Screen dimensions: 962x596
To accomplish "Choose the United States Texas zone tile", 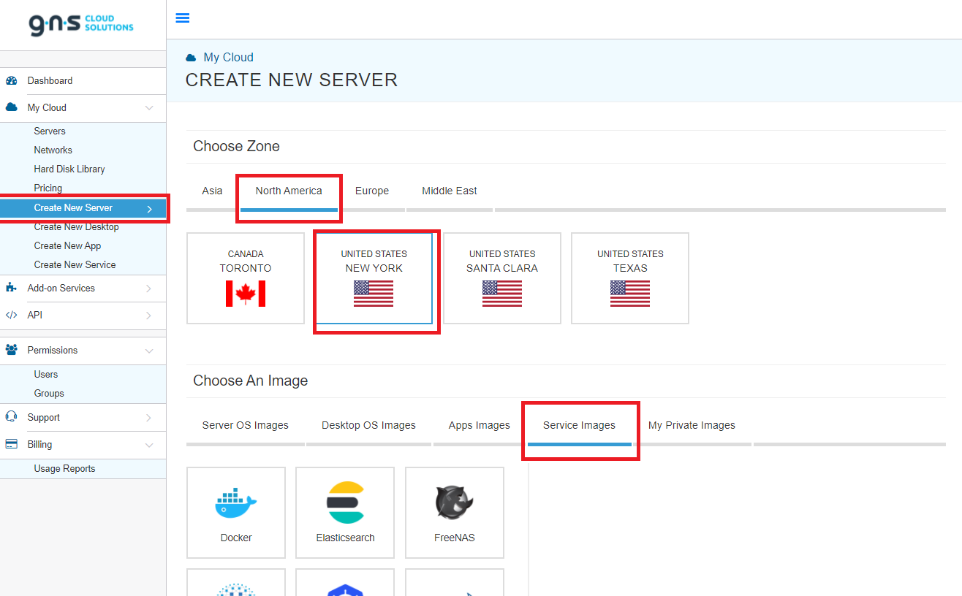I will point(630,278).
